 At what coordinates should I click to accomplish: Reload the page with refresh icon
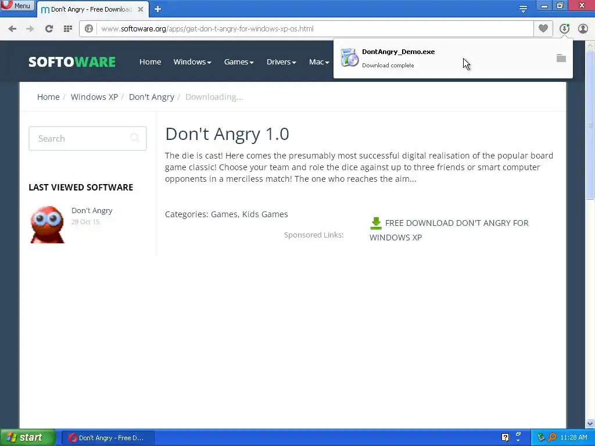pyautogui.click(x=49, y=29)
